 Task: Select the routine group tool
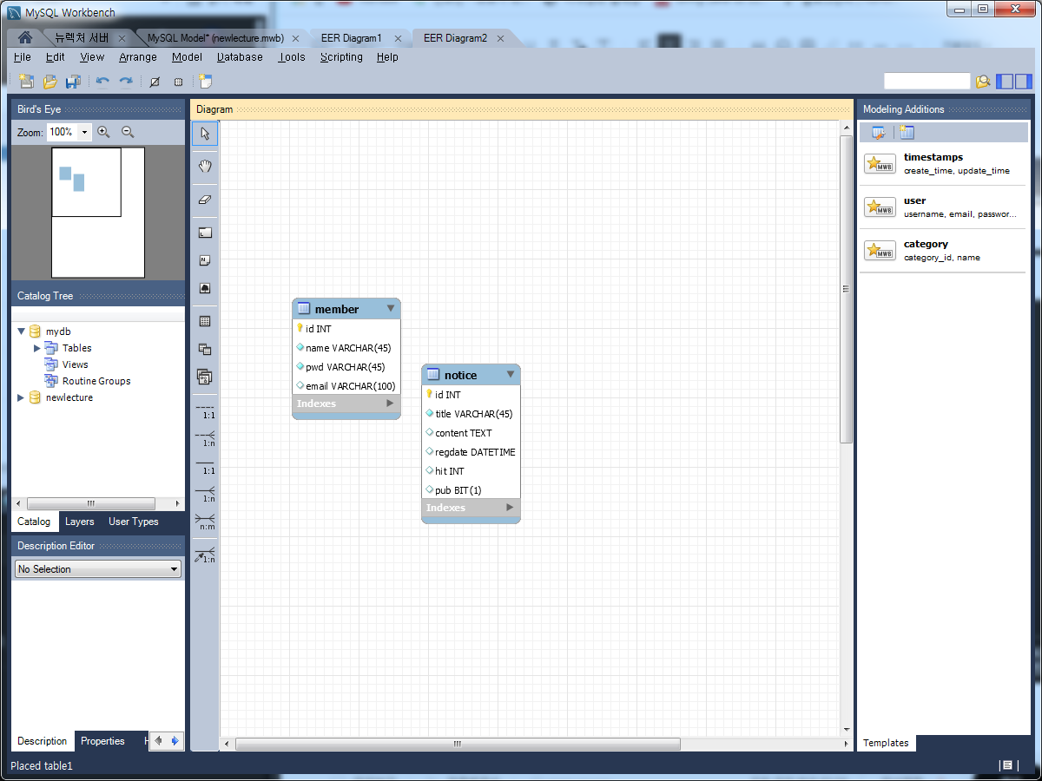[205, 377]
